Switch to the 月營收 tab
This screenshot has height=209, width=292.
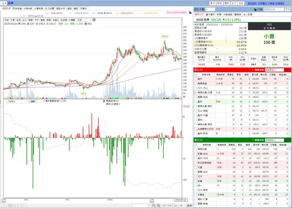[83, 9]
